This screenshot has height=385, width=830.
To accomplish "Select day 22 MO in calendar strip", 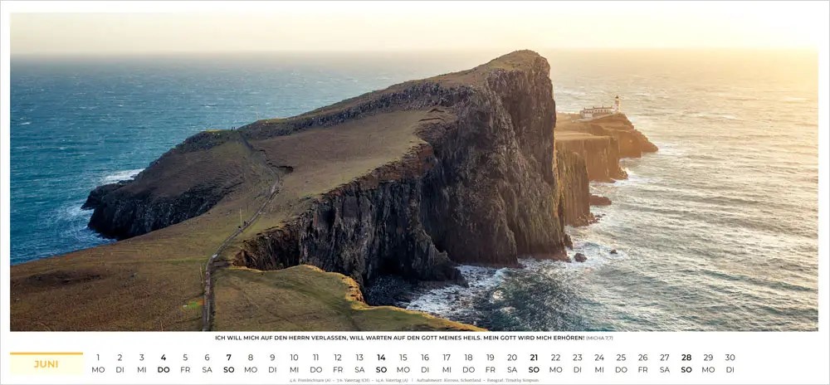I will coord(555,363).
